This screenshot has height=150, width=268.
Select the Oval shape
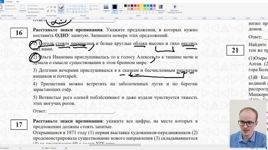click(x=74, y=6)
